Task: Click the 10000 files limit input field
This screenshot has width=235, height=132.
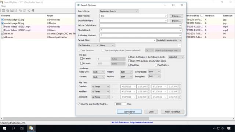Action: [x=120, y=104]
